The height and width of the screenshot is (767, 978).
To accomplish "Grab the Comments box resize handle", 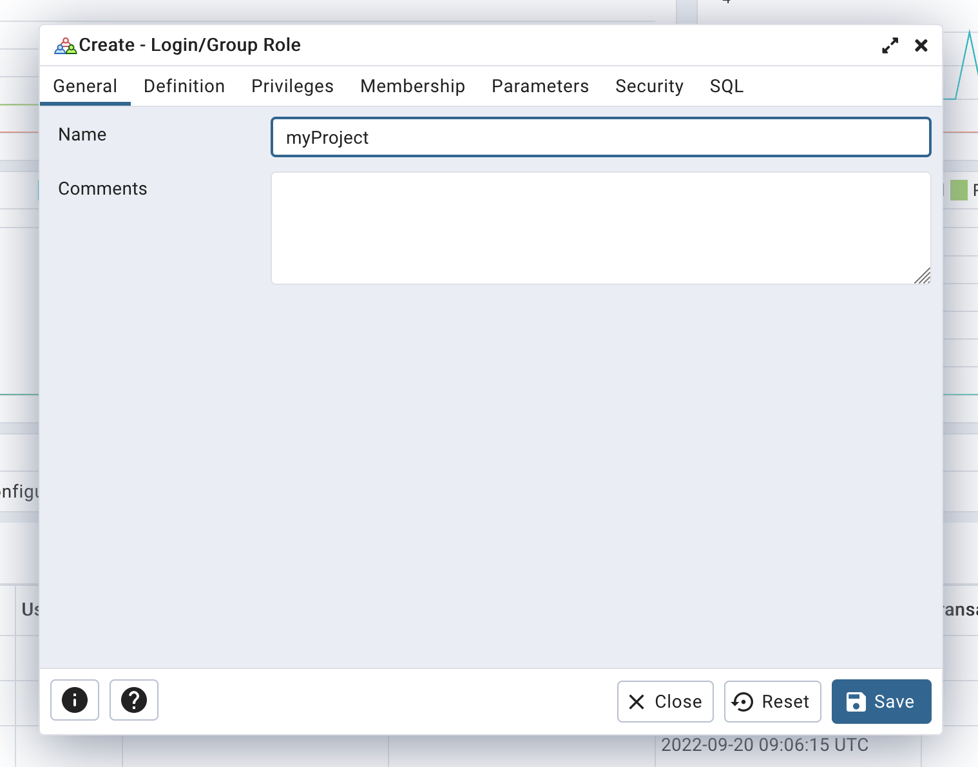I will coord(923,277).
